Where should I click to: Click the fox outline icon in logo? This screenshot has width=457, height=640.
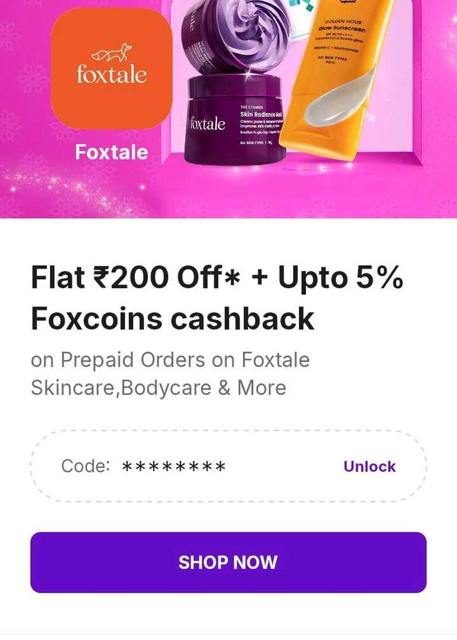[112, 53]
